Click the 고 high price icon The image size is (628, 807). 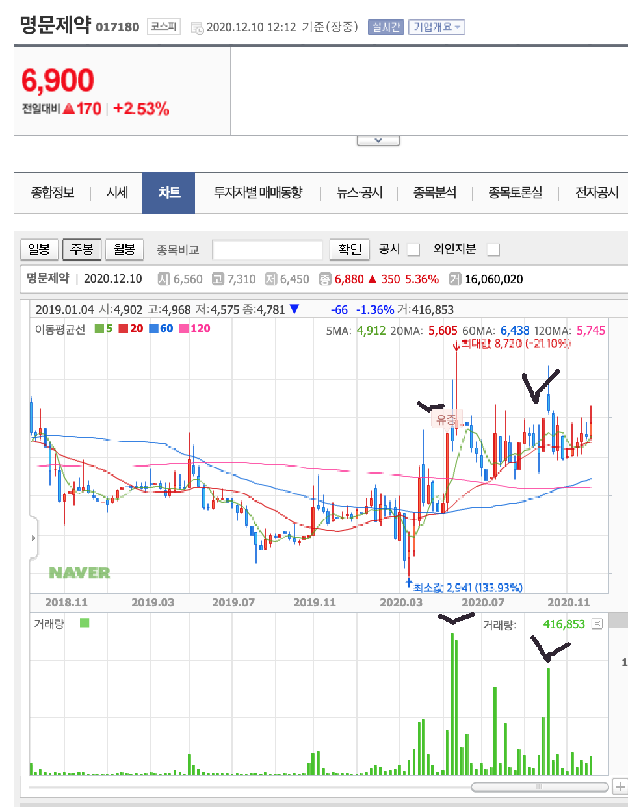218,279
